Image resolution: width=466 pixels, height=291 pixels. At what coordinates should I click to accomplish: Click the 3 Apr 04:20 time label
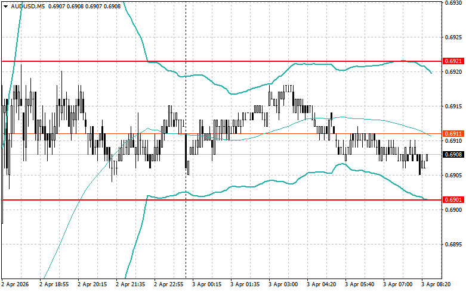click(x=321, y=284)
